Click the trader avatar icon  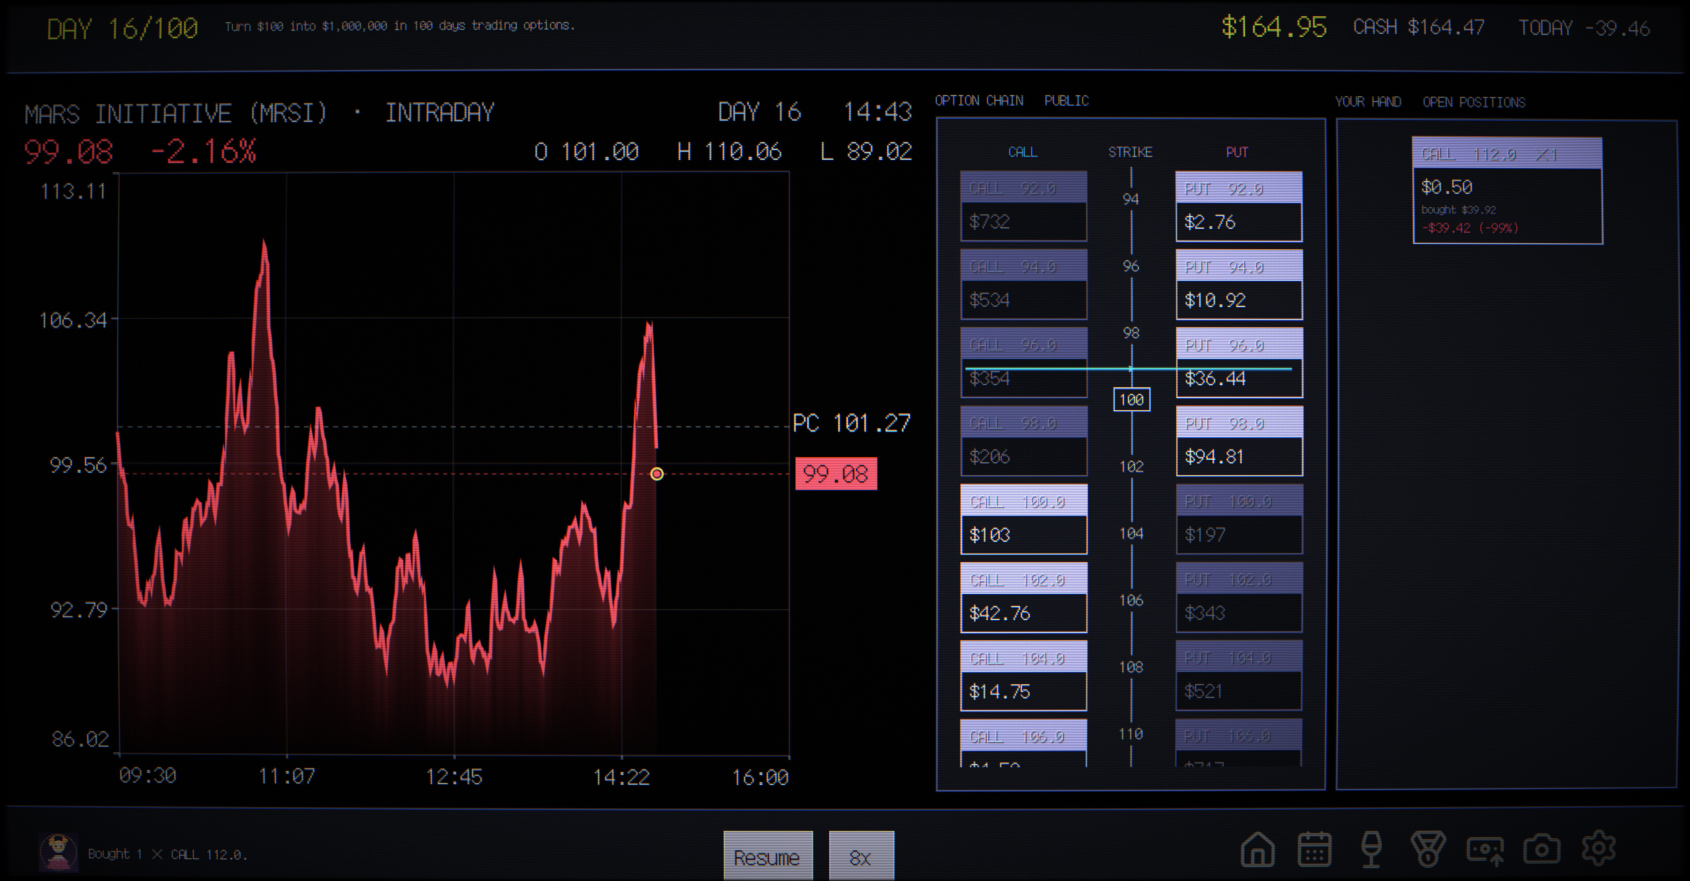coord(58,853)
